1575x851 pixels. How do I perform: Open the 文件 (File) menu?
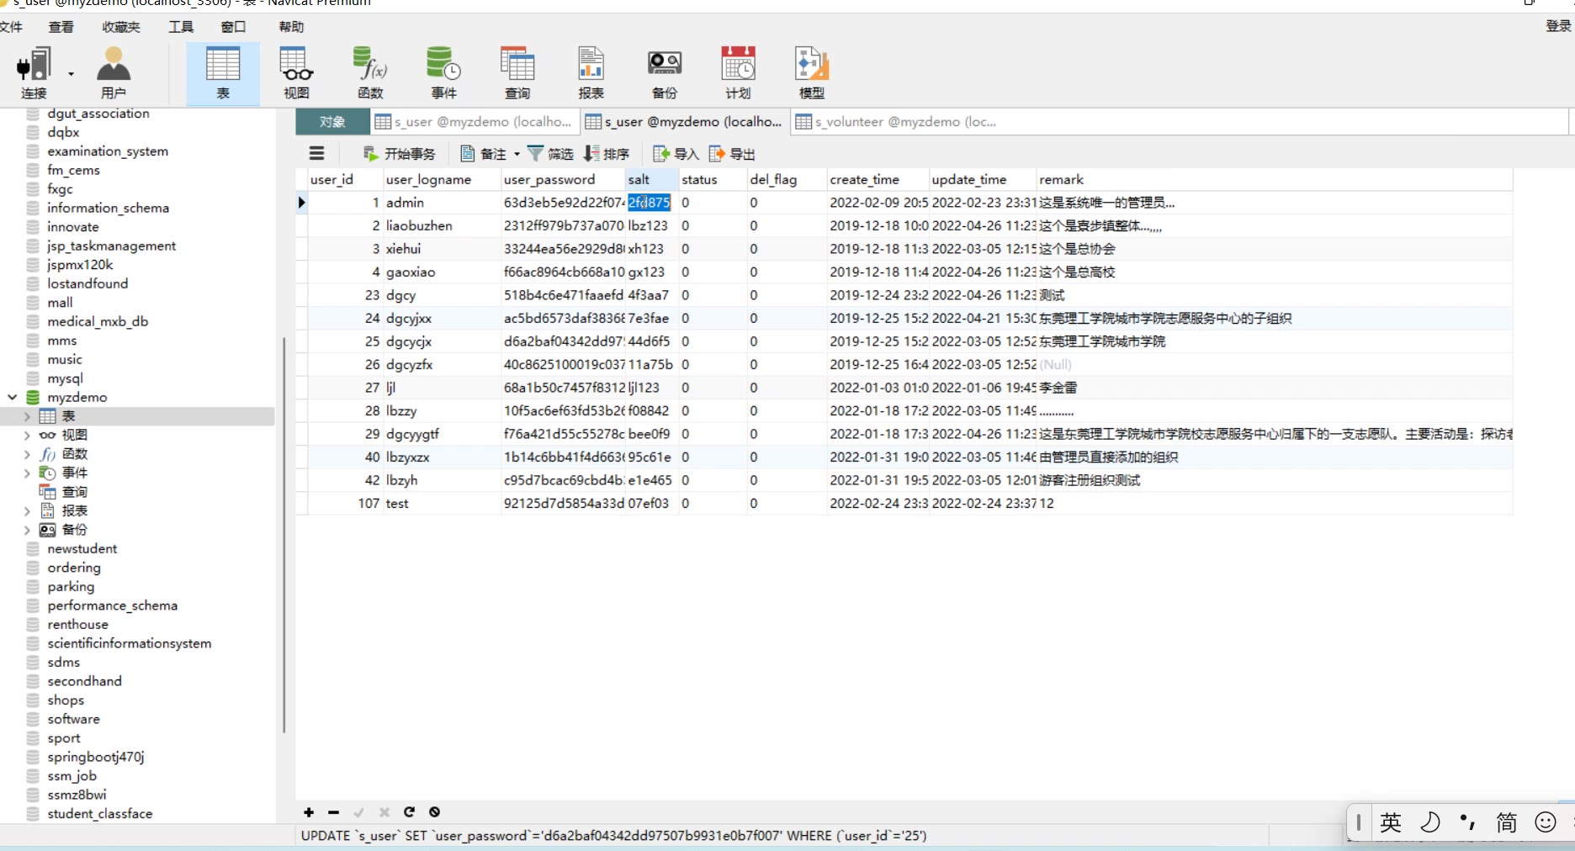(x=11, y=27)
